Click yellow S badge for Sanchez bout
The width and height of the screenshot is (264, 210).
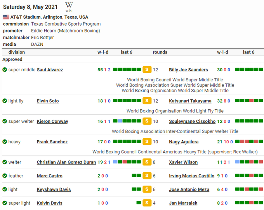coord(147,142)
